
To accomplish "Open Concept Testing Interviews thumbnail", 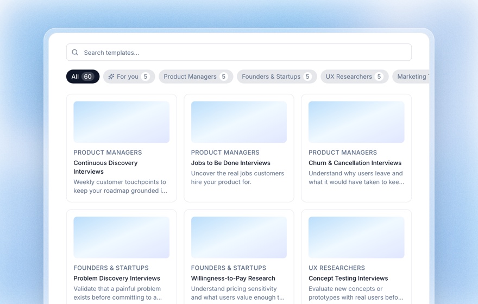I will [x=356, y=237].
